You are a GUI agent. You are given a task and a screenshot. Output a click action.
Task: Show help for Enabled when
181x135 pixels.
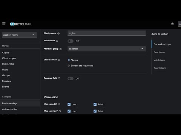tap(59, 60)
